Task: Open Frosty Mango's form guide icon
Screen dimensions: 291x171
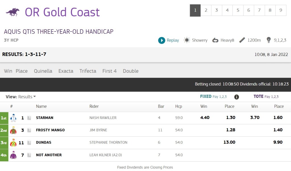Action: tap(29, 130)
